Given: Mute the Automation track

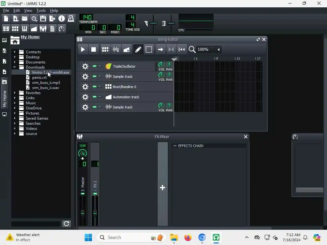Looking at the screenshot, I should [95, 97].
